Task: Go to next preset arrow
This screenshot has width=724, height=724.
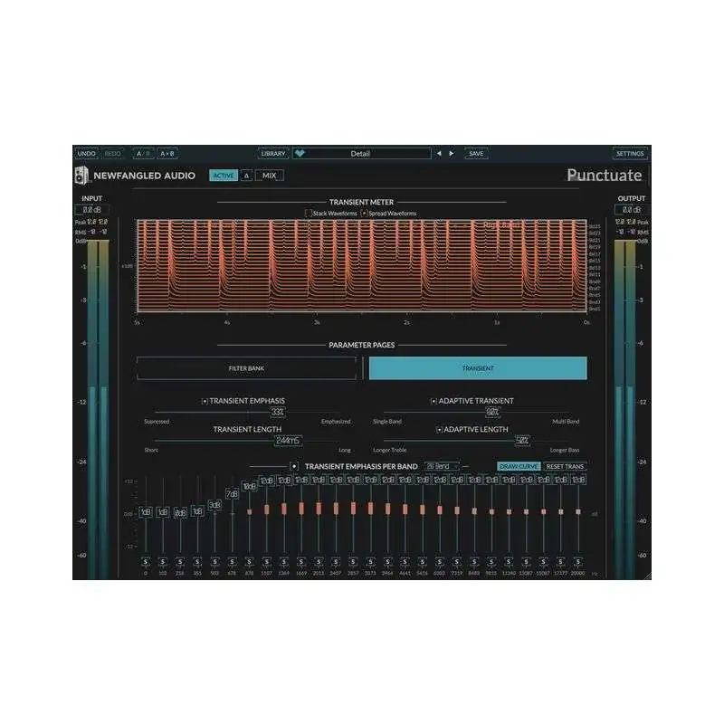Action: pyautogui.click(x=451, y=153)
